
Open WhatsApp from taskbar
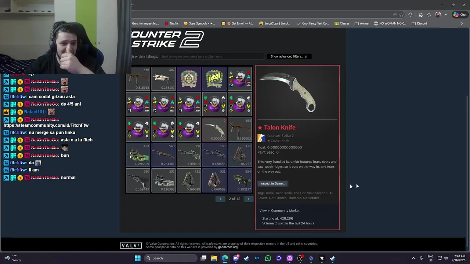pos(268,258)
